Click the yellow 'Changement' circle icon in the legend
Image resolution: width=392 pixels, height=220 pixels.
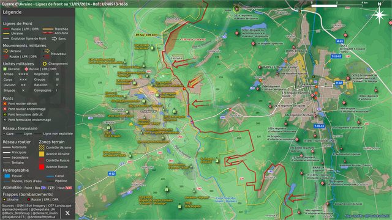coord(45,64)
